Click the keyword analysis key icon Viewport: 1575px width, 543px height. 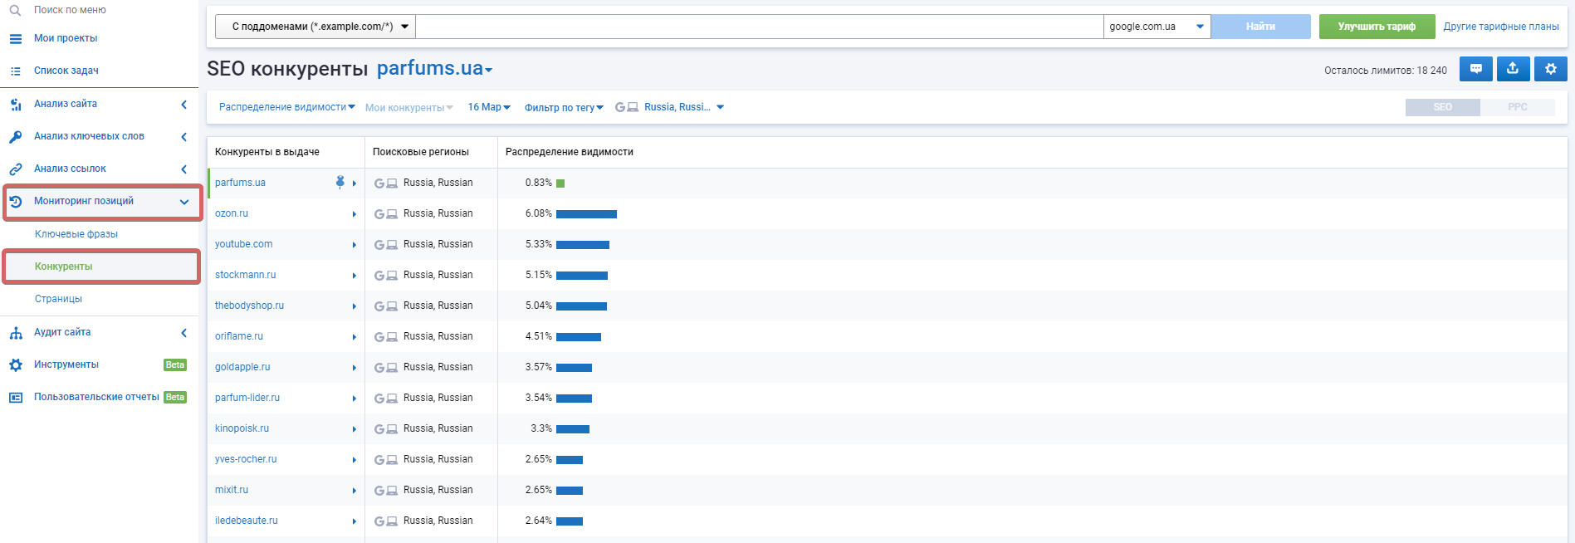(x=16, y=137)
